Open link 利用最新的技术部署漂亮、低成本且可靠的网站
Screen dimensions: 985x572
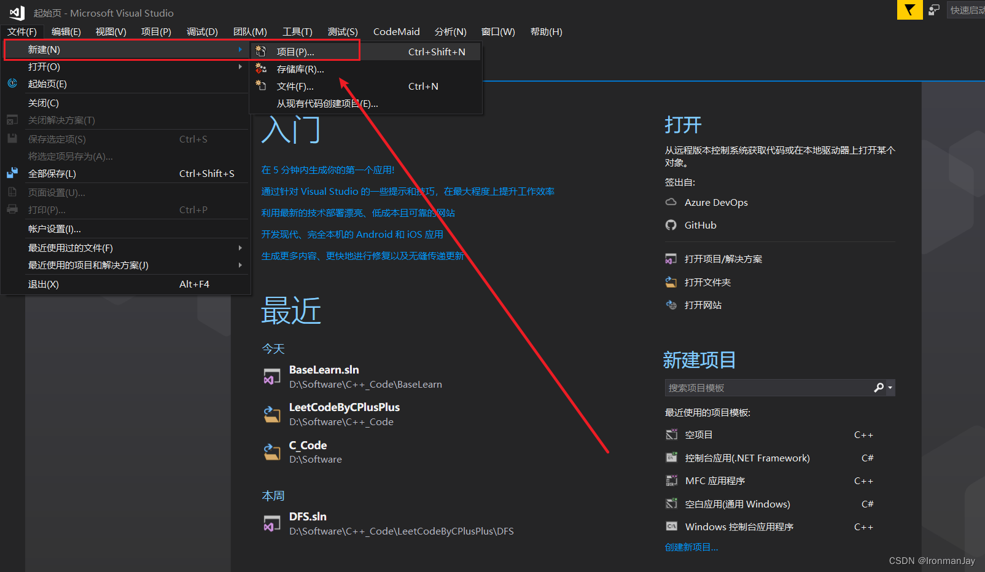(x=358, y=213)
